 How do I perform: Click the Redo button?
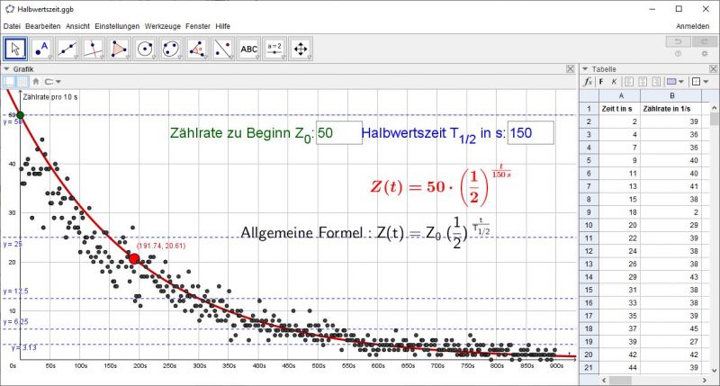click(x=704, y=41)
